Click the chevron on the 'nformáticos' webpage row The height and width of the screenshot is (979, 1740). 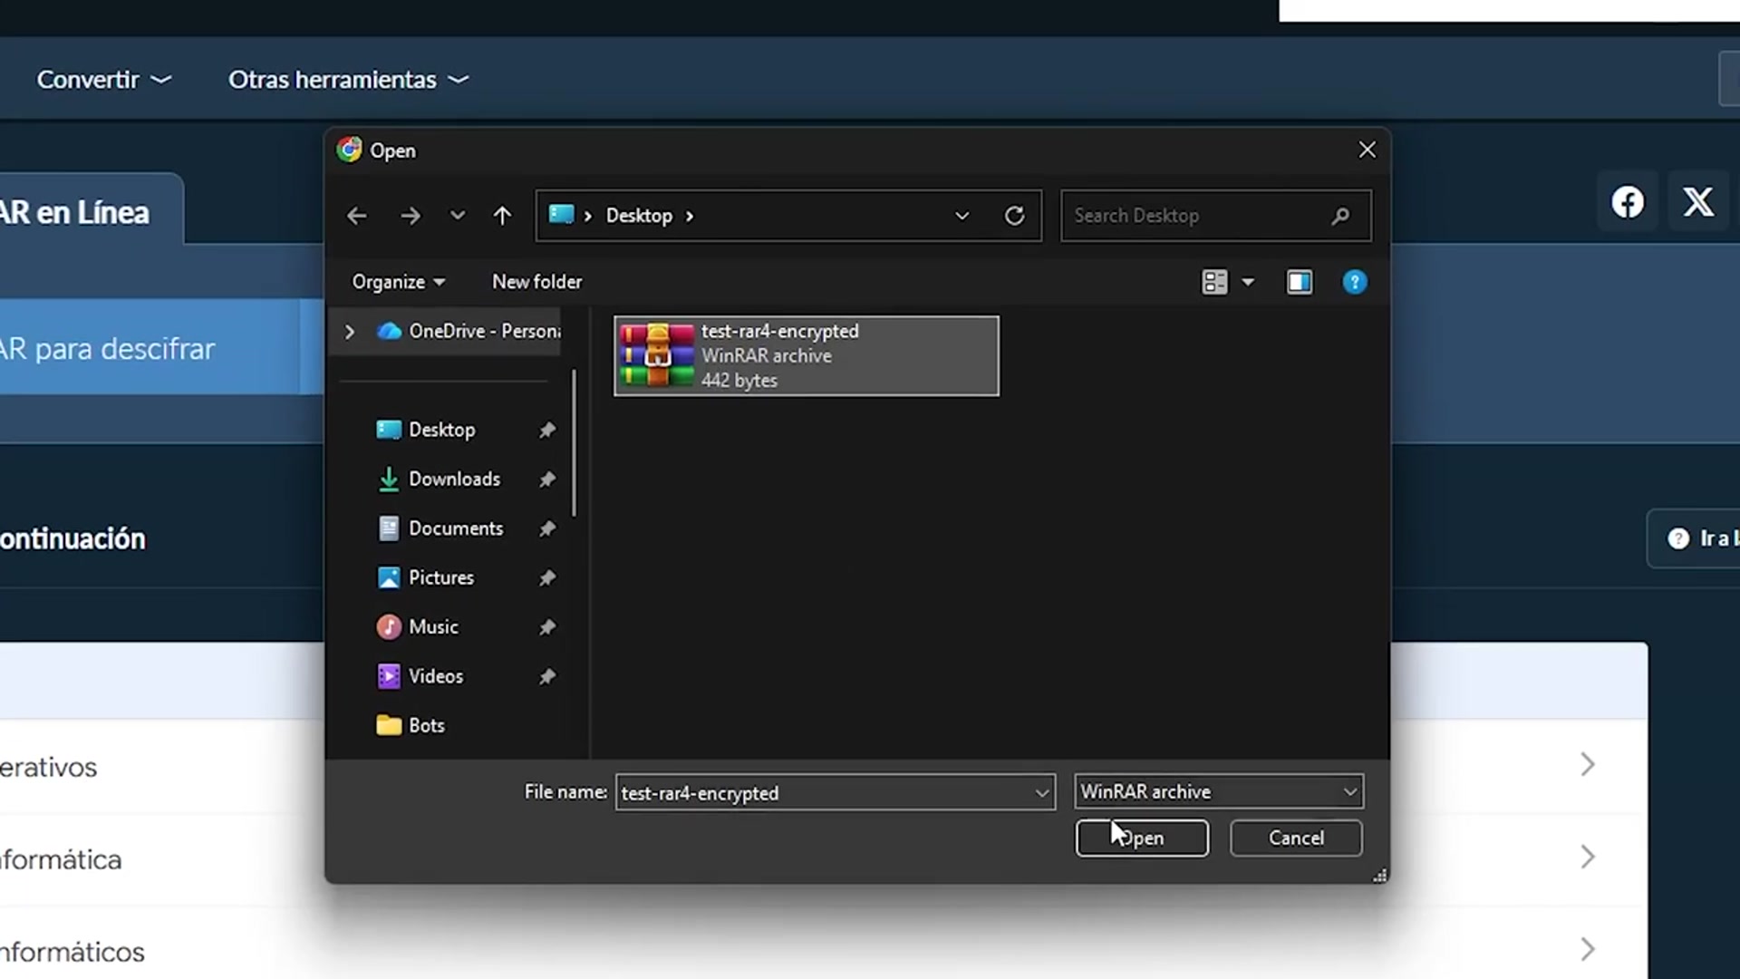[x=1588, y=950]
